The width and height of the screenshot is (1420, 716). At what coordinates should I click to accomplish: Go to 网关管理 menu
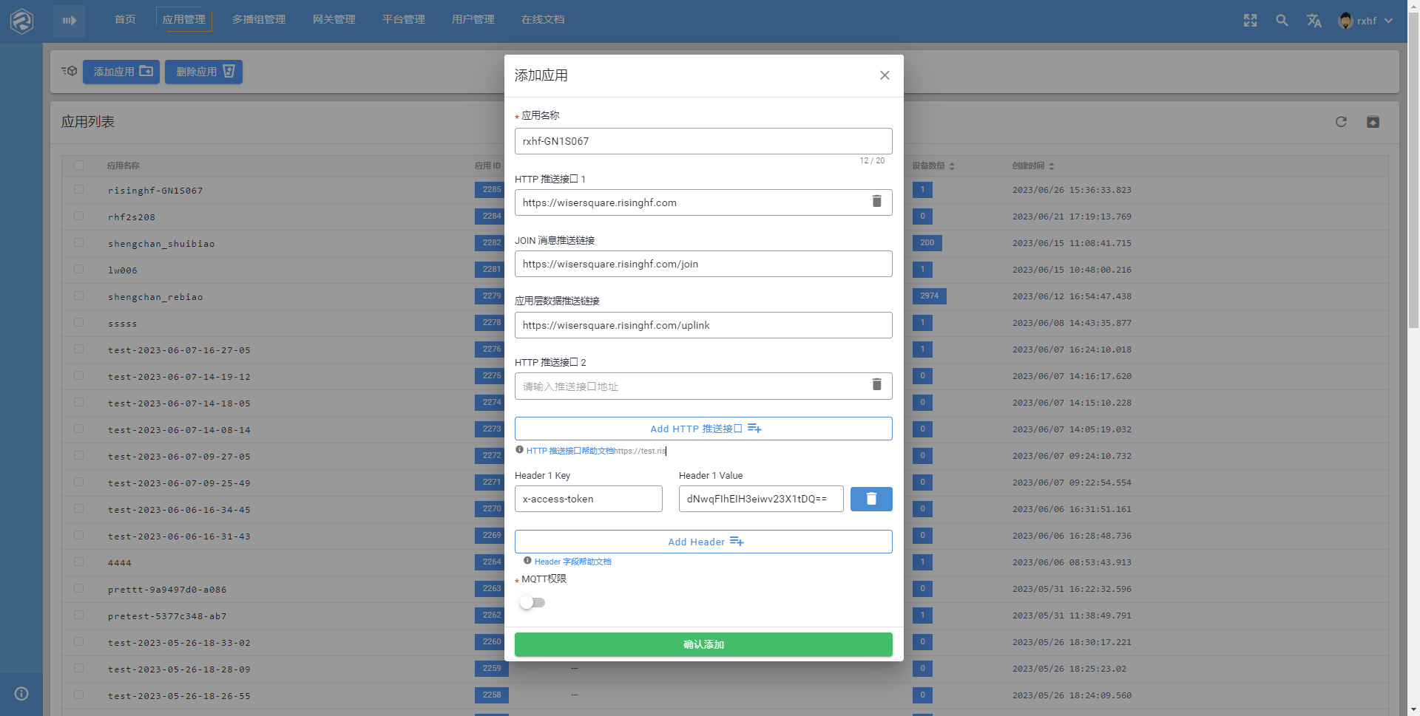pos(334,19)
